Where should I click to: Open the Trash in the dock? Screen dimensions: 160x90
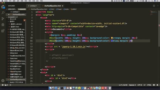click(x=110, y=88)
